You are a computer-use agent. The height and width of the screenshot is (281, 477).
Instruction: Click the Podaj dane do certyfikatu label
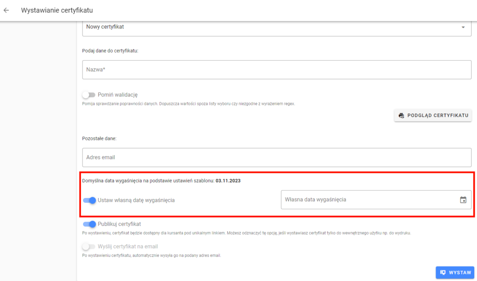(110, 51)
